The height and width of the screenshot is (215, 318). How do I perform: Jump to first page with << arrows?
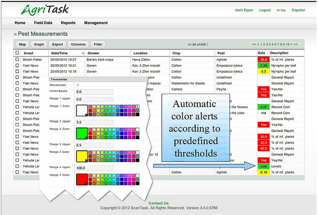point(254,45)
